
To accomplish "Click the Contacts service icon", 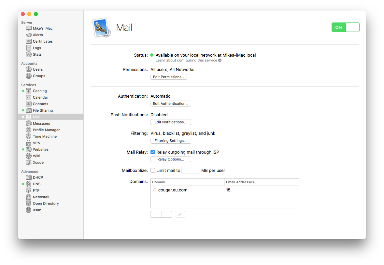I will 29,104.
